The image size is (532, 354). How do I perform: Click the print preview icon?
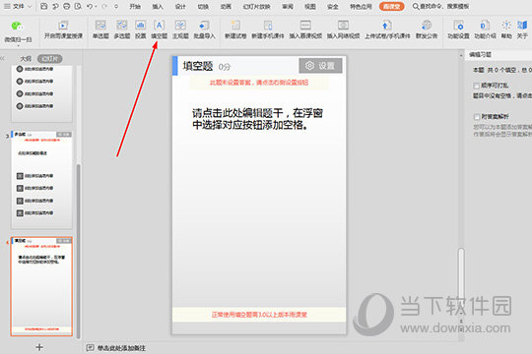tap(78, 6)
